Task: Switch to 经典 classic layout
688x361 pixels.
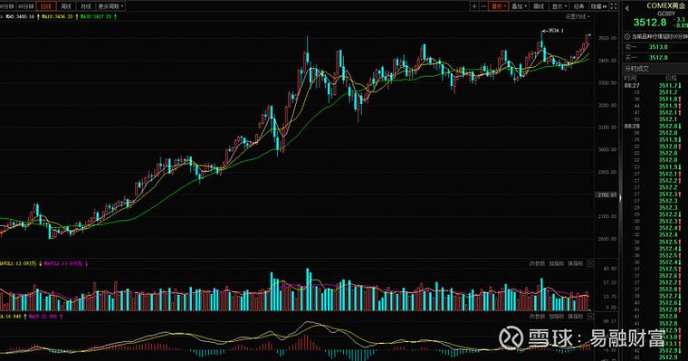Action: pos(579,6)
